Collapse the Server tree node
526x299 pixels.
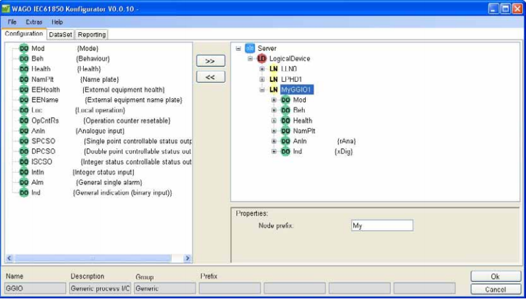point(238,48)
